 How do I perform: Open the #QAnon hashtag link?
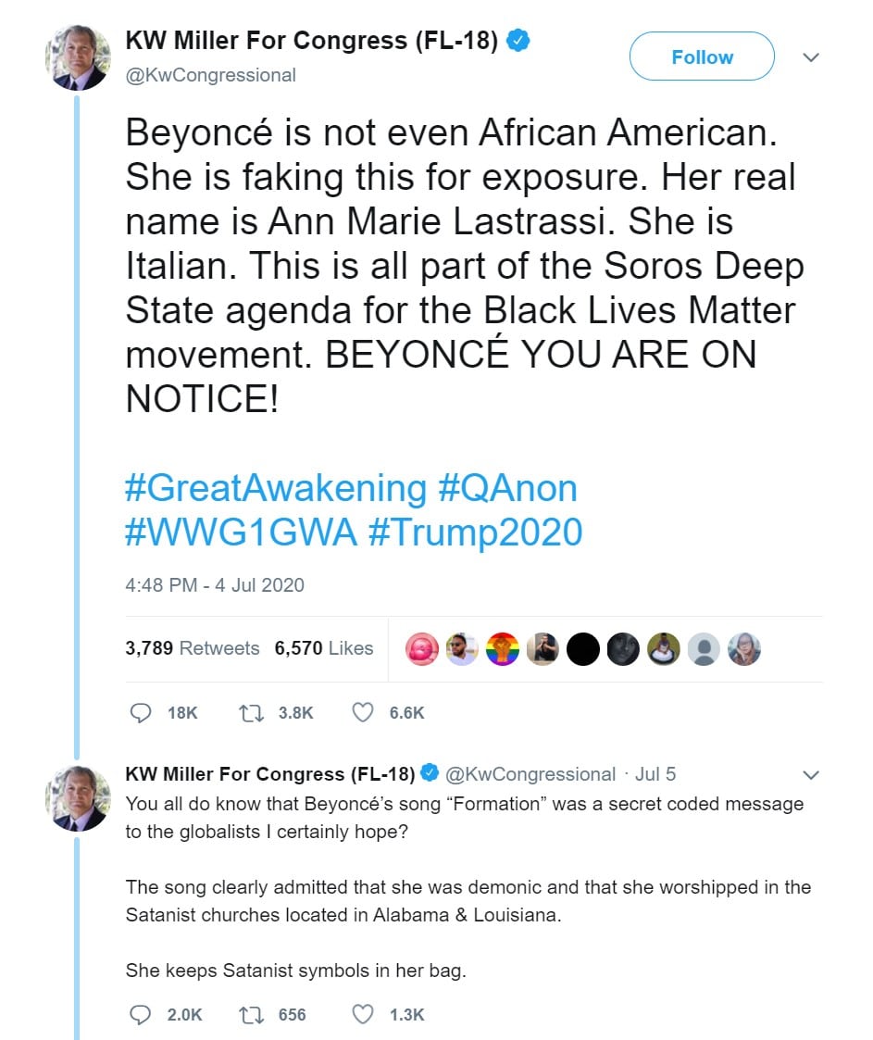pos(507,488)
